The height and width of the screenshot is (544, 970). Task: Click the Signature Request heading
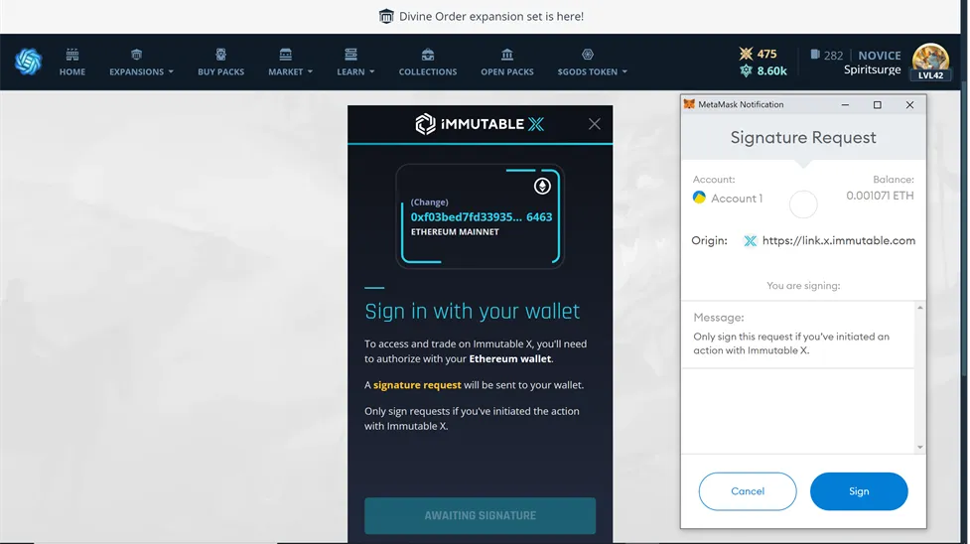click(803, 137)
